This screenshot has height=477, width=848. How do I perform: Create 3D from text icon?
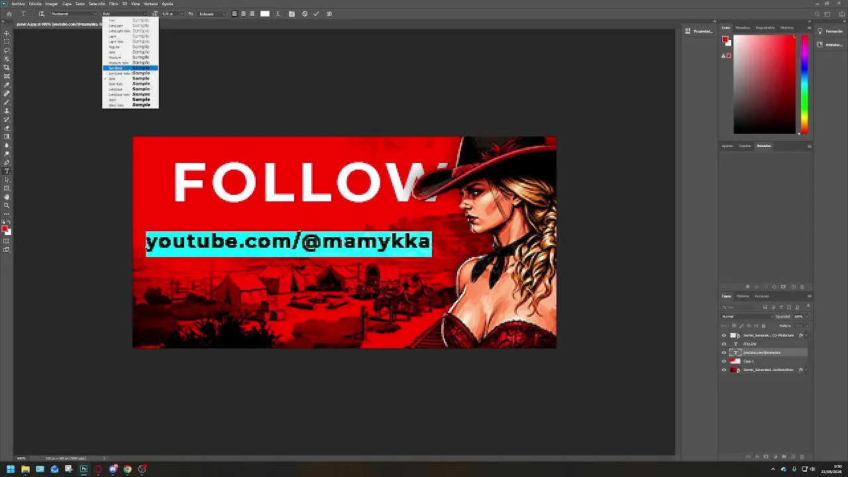(329, 14)
